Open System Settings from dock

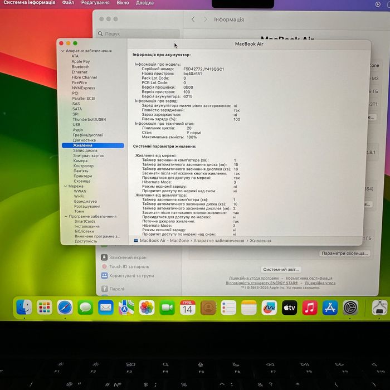tap(350, 308)
